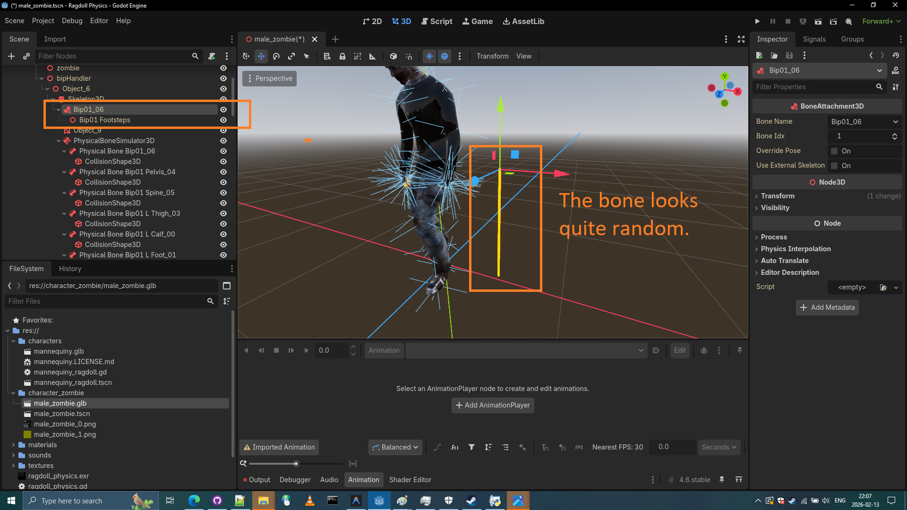
Task: Expand the Transform section
Action: click(x=778, y=196)
